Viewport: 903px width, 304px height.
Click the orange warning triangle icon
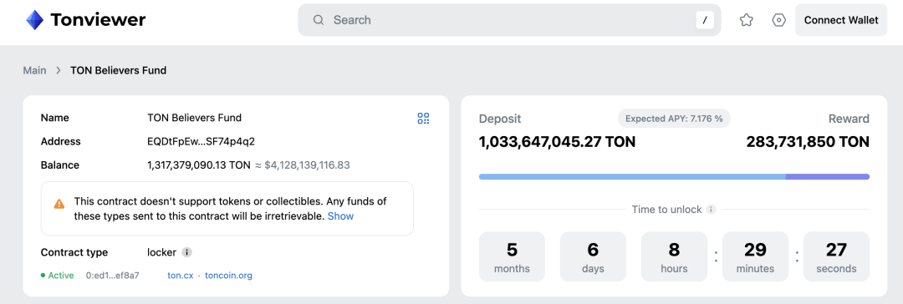tap(59, 203)
